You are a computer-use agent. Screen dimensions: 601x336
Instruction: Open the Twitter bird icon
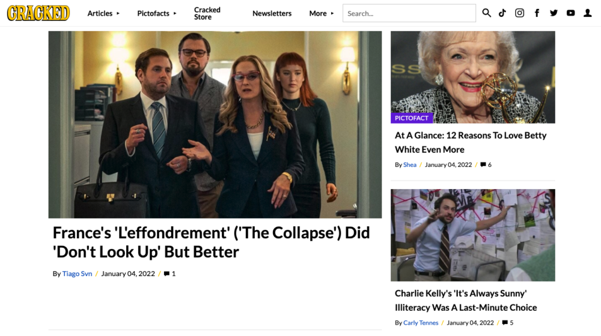pyautogui.click(x=554, y=13)
